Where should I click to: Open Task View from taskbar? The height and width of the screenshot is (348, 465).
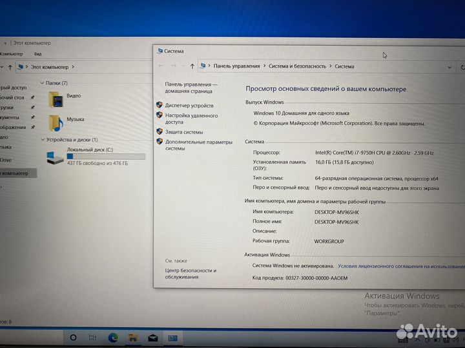click(x=92, y=338)
